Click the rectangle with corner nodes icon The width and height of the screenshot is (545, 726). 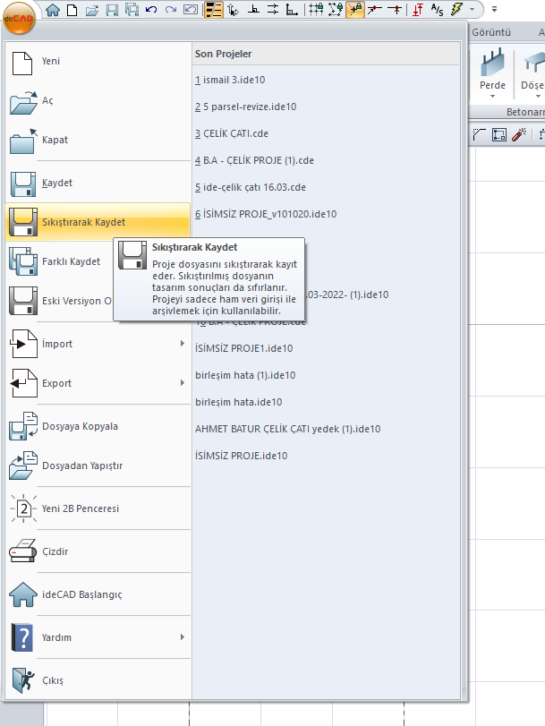pyautogui.click(x=499, y=135)
